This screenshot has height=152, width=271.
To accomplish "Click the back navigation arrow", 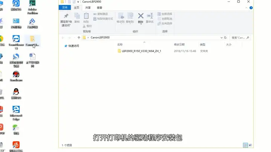I will 63,38.
